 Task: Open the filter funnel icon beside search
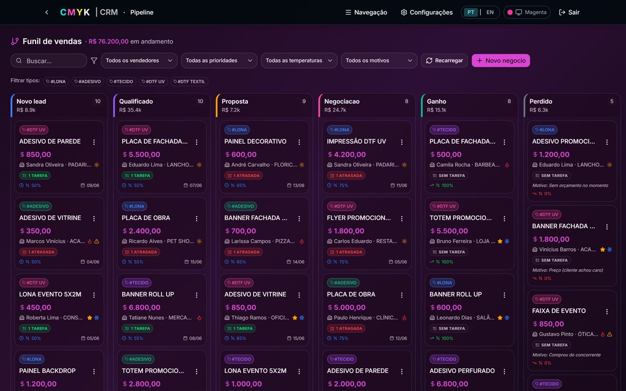tap(94, 61)
